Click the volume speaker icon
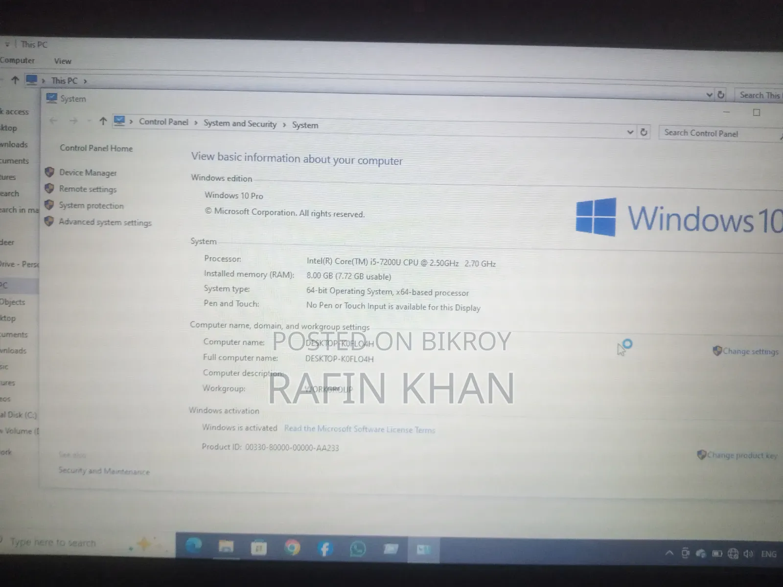This screenshot has width=783, height=587. click(x=748, y=554)
